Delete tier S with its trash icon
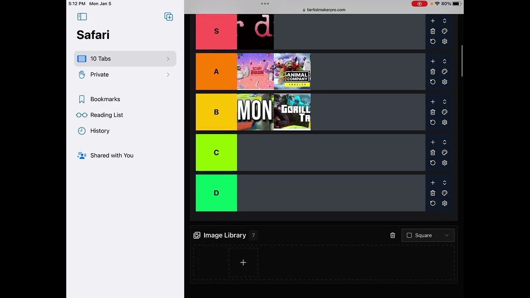The height and width of the screenshot is (298, 530). [x=433, y=31]
